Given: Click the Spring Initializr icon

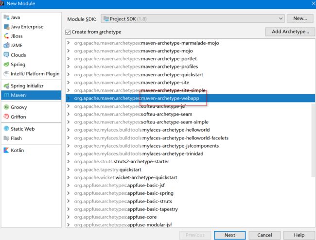Looking at the screenshot, I should (x=6, y=86).
